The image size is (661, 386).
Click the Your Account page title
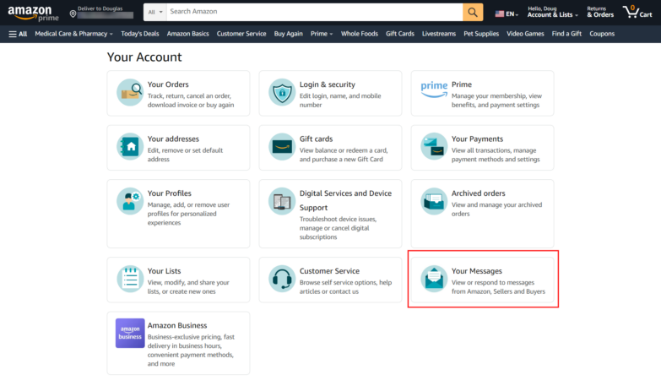coord(144,57)
